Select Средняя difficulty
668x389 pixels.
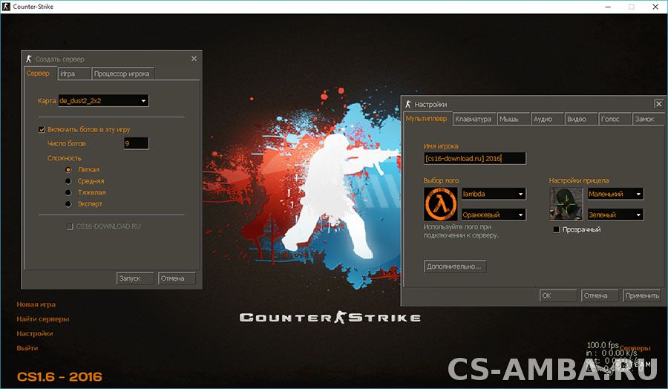[68, 181]
